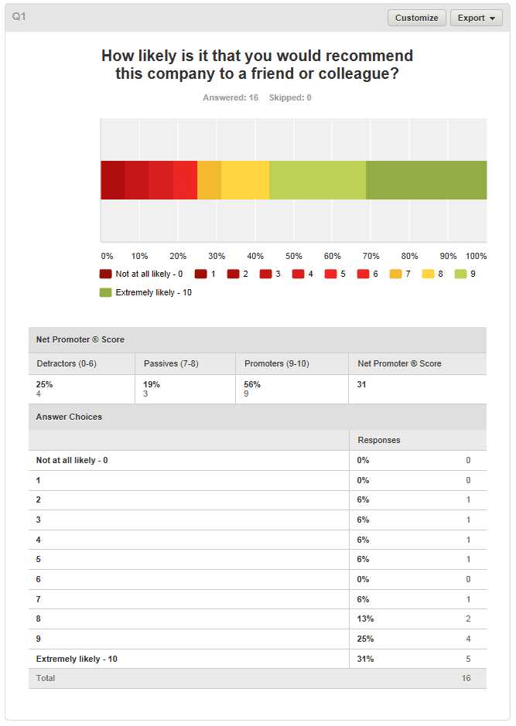This screenshot has width=516, height=726.
Task: Click the dark green bar segment for rating 10
Action: [x=425, y=180]
